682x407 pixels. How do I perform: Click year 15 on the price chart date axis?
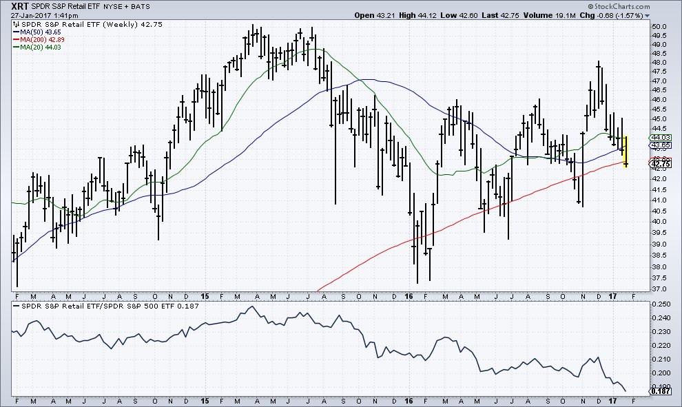(x=205, y=297)
